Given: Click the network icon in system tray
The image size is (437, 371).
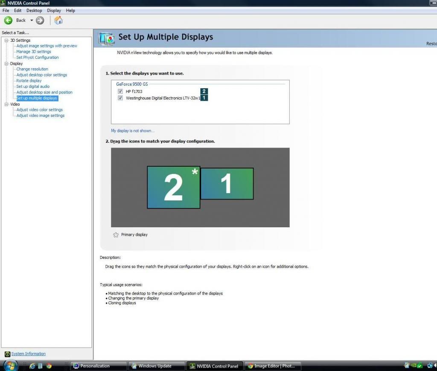Looking at the screenshot, I should click(429, 365).
